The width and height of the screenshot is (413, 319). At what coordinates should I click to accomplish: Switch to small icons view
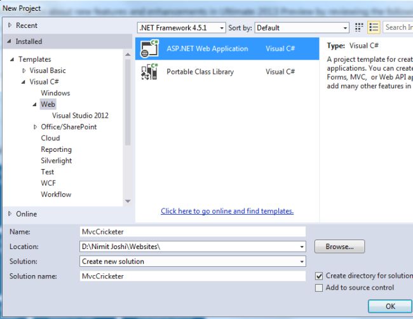pos(359,27)
